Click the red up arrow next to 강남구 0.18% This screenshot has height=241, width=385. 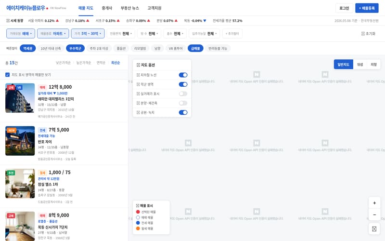coord(88,21)
